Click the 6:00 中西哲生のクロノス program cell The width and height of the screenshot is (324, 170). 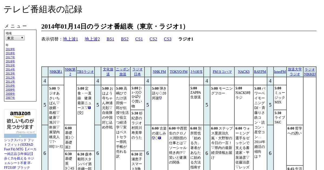click(x=178, y=147)
